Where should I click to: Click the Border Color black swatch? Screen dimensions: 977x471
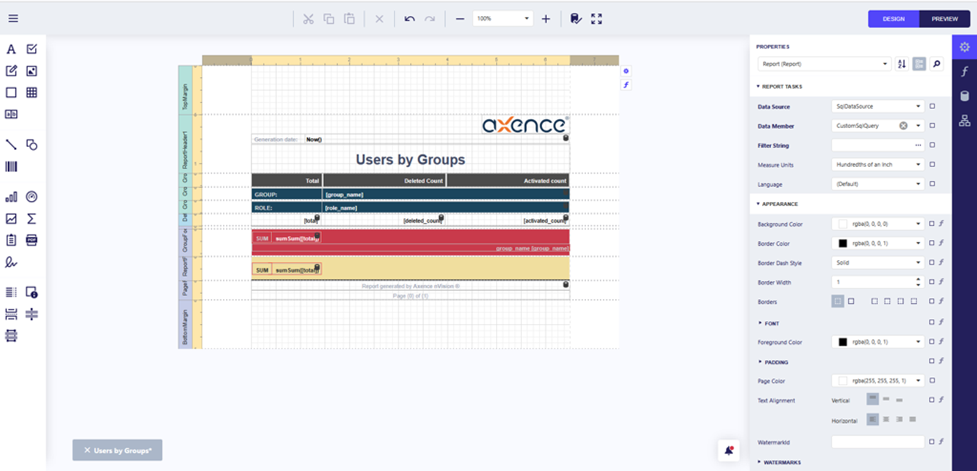843,243
